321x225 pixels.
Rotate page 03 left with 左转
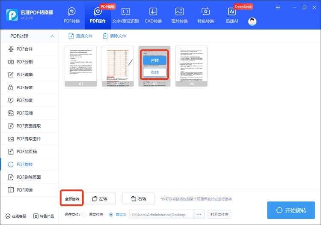point(155,60)
